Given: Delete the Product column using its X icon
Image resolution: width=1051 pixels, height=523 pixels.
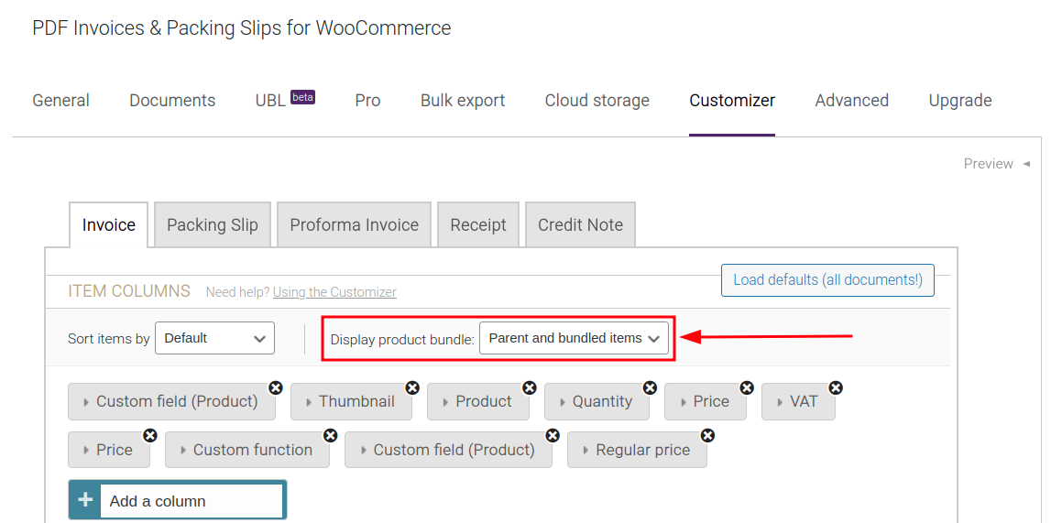Looking at the screenshot, I should [x=530, y=388].
